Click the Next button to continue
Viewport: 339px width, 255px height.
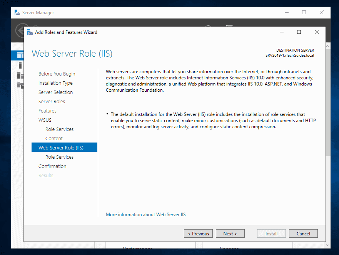(x=230, y=233)
